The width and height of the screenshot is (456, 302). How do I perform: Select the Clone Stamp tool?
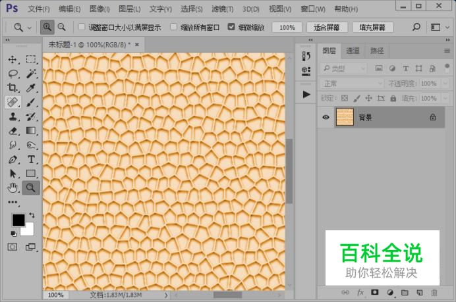tap(13, 116)
